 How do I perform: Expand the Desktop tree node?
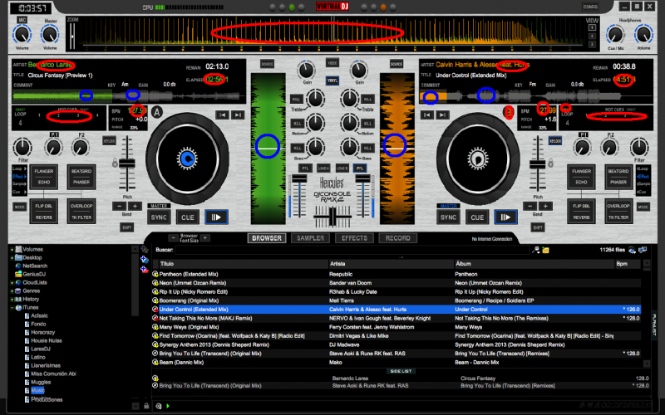12,257
